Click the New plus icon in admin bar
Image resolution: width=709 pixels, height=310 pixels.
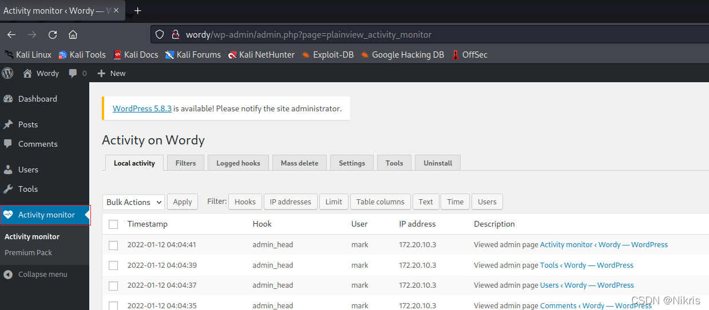point(101,73)
